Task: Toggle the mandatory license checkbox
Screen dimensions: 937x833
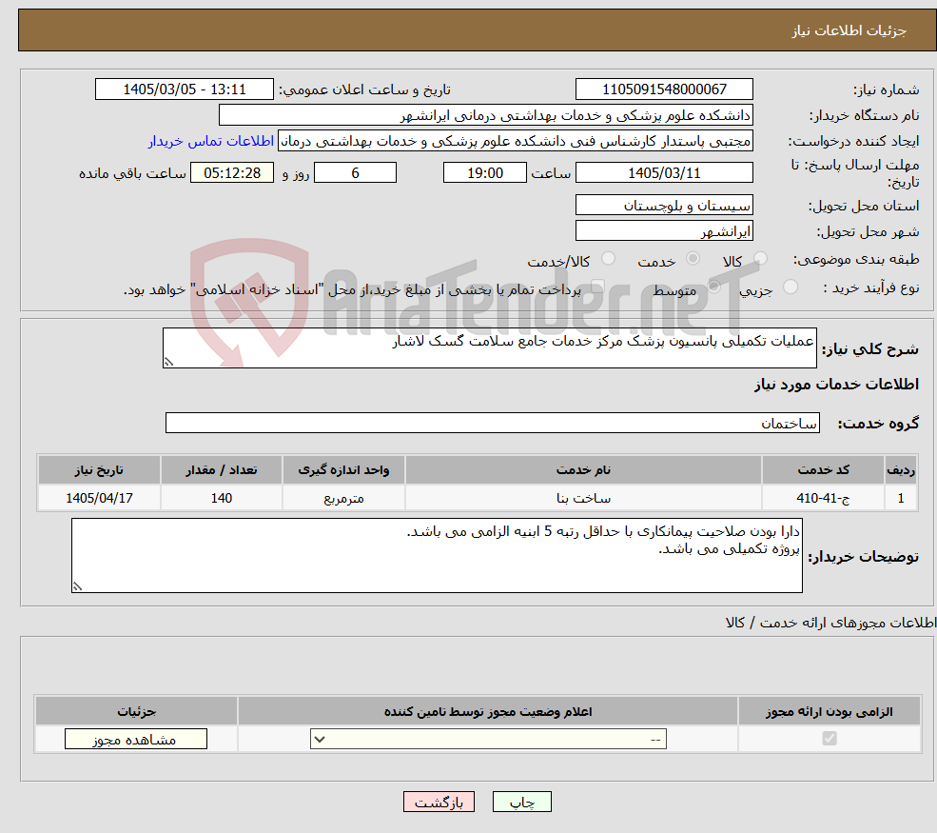Action: click(830, 739)
